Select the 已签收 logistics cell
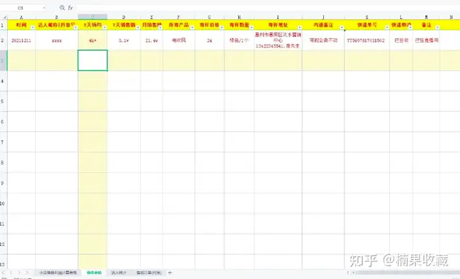The width and height of the screenshot is (460, 279). pos(401,40)
